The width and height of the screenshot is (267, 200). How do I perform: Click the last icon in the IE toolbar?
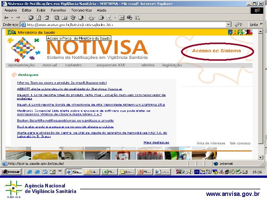(137, 17)
